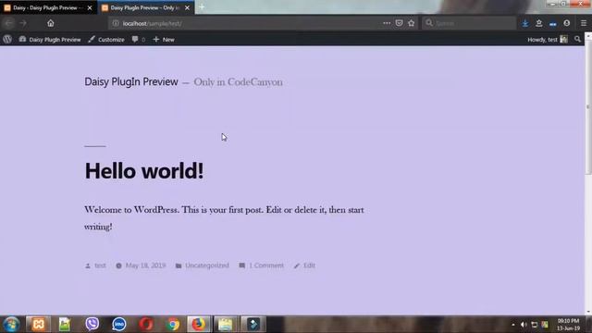The width and height of the screenshot is (592, 333).
Task: Open Viber from the taskbar
Action: [92, 325]
